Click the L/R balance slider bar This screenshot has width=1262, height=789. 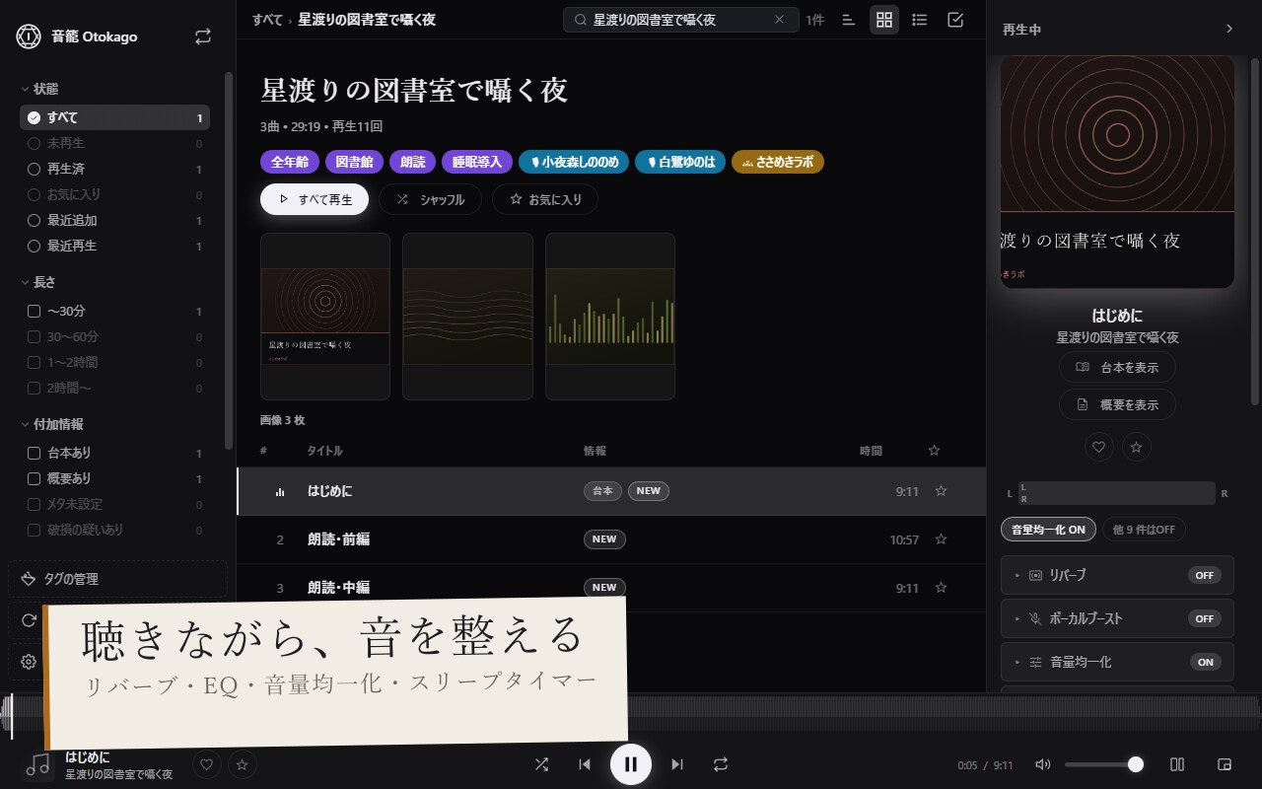click(x=1115, y=493)
